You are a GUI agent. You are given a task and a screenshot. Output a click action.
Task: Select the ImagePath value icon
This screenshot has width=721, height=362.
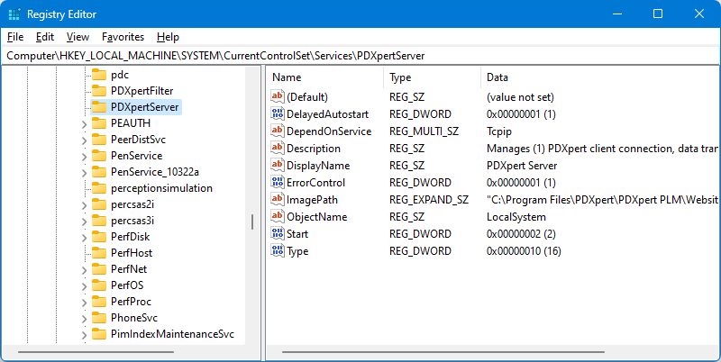tap(278, 200)
